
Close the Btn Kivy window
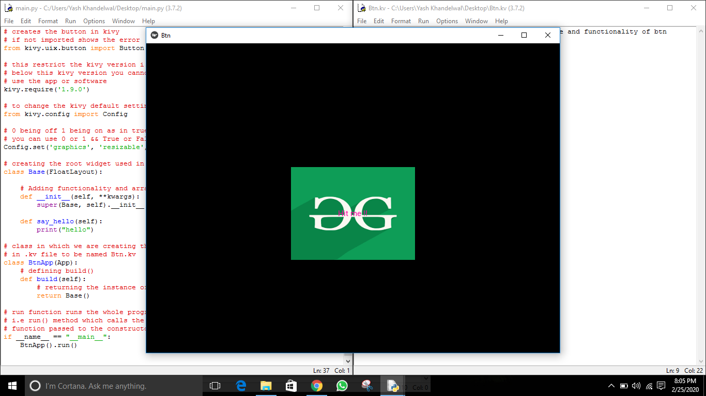click(548, 35)
